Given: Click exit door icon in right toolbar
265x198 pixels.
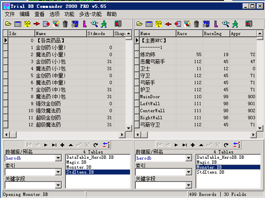Looking at the screenshot, I should point(249,24).
